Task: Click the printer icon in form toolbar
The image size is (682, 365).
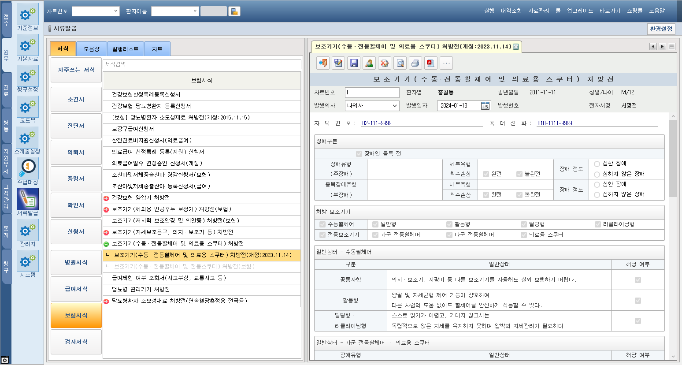Action: pos(415,63)
